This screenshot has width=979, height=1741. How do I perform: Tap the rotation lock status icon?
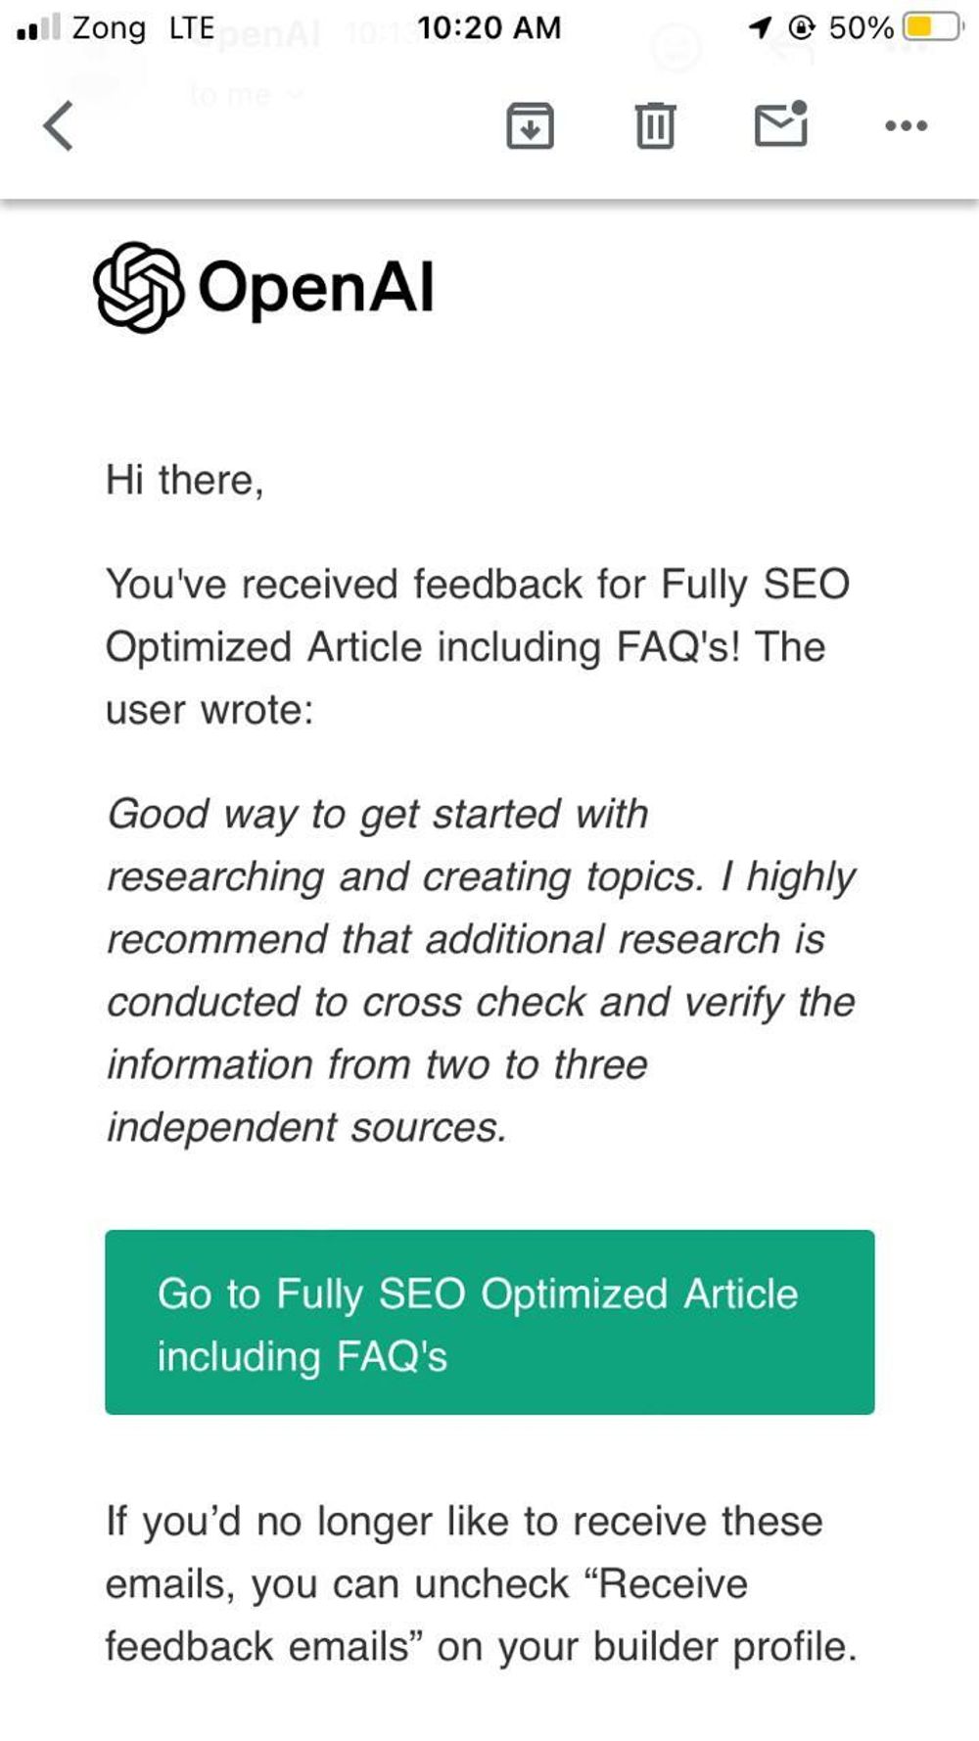click(801, 27)
